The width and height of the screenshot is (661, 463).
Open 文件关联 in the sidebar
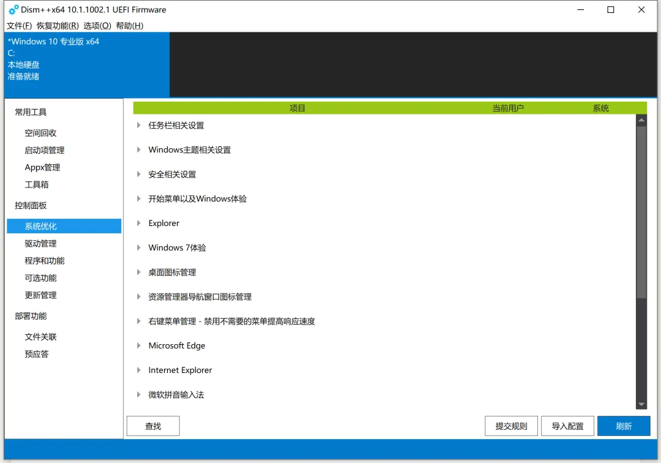pyautogui.click(x=40, y=336)
